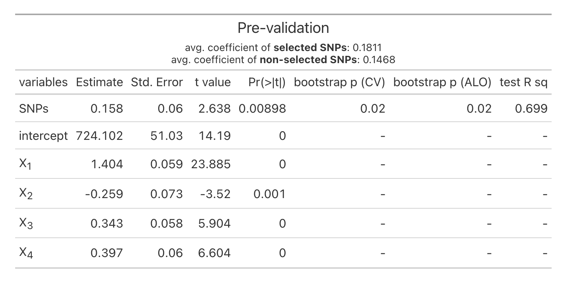
Task: Click the test R sq value 0.699
Action: pyautogui.click(x=531, y=109)
